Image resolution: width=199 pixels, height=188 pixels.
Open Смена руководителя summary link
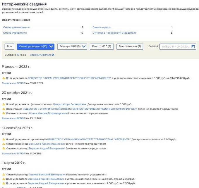(16, 27)
